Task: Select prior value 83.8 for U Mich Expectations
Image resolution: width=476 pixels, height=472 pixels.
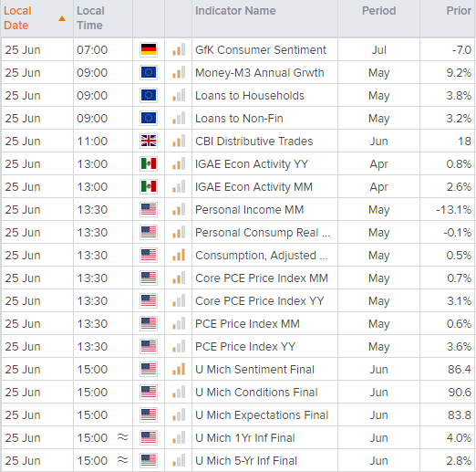Action: (460, 415)
